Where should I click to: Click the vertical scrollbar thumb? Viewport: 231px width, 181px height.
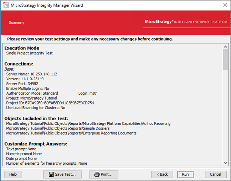click(225, 59)
